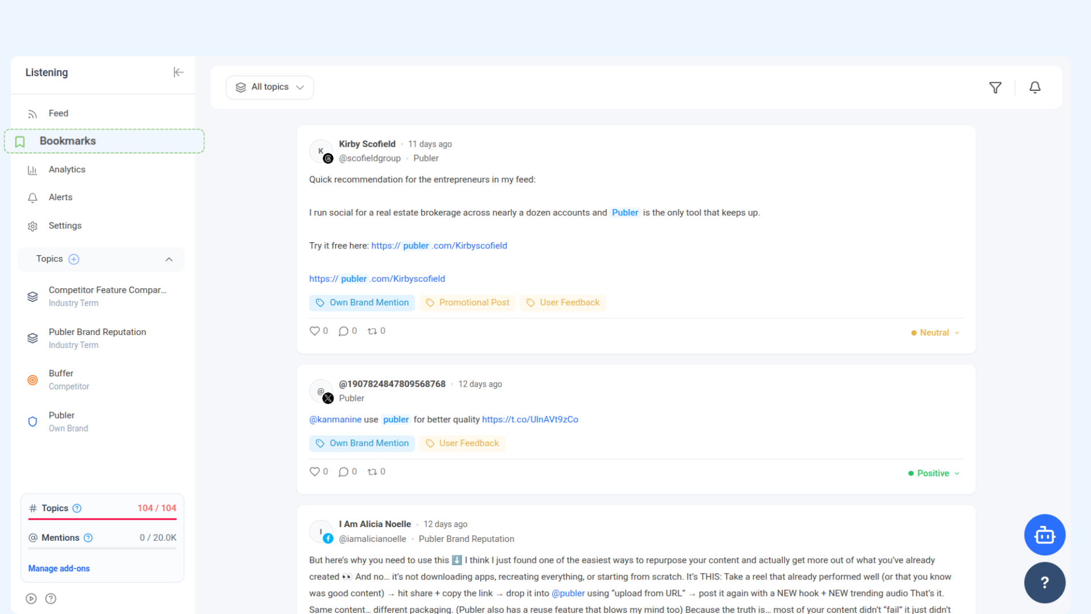Show info tooltip for Topics quota
Screen dimensions: 1091x614
coord(77,508)
